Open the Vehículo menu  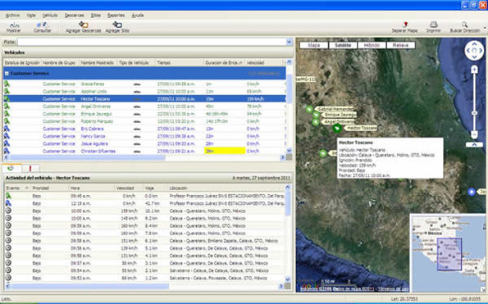[x=50, y=16]
